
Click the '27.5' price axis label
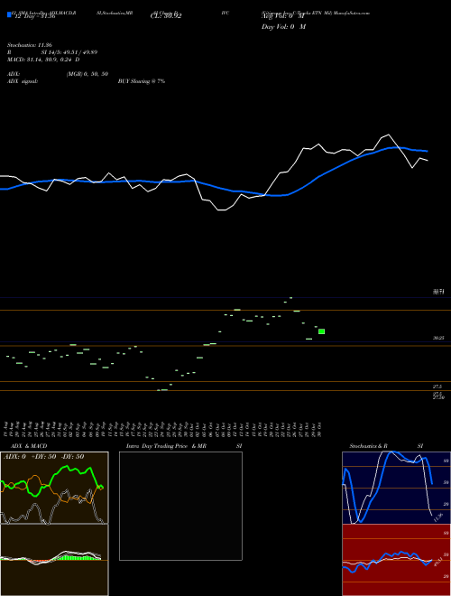coord(437,386)
